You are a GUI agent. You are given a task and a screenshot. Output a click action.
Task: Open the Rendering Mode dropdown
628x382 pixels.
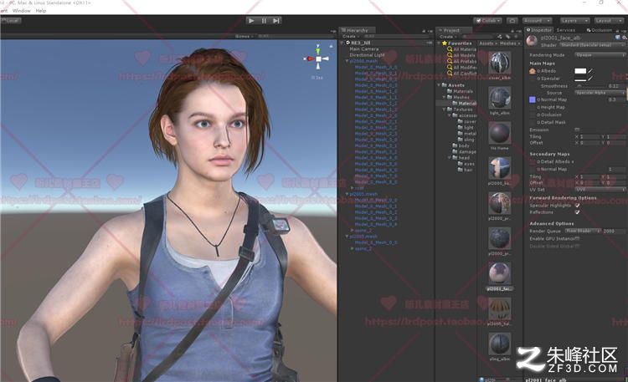(600, 55)
